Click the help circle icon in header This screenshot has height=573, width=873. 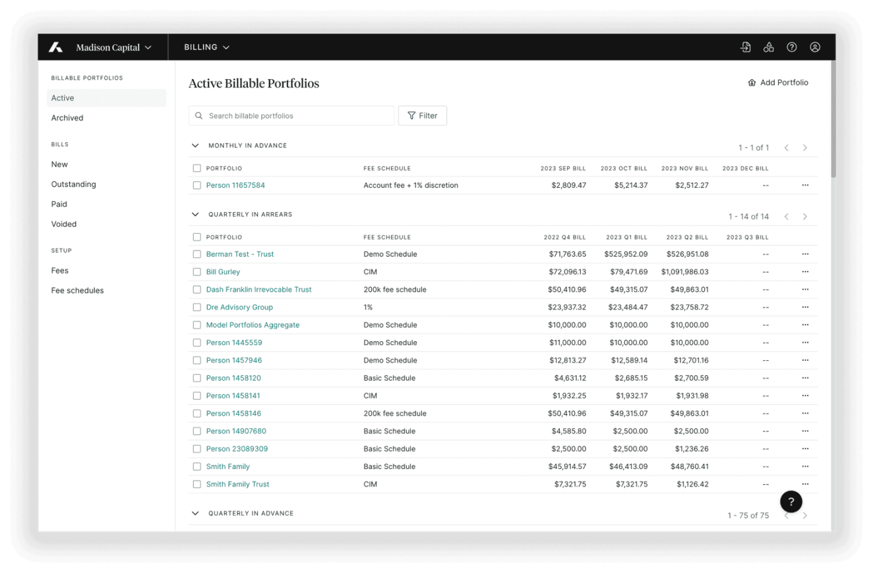point(792,47)
